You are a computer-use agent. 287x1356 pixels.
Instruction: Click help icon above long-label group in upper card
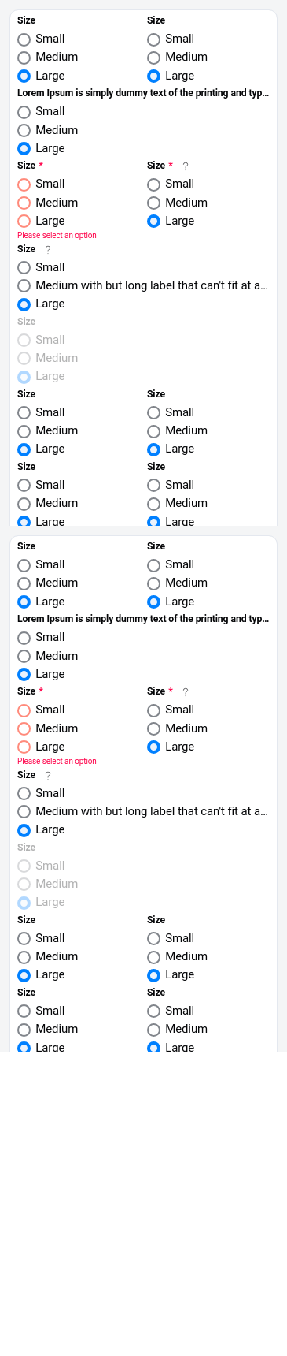coord(48,250)
